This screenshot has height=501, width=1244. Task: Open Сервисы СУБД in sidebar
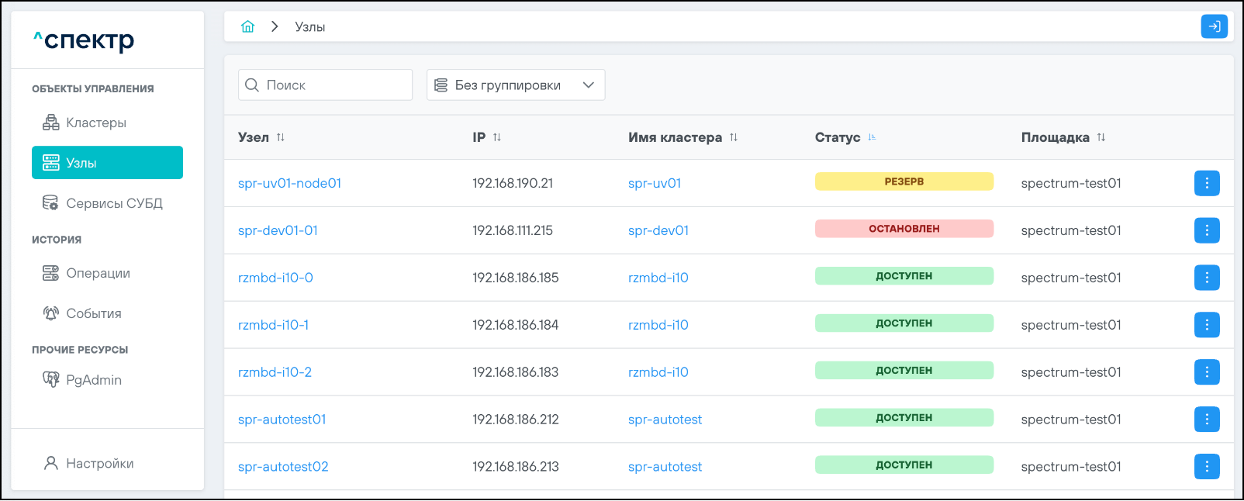click(x=113, y=203)
